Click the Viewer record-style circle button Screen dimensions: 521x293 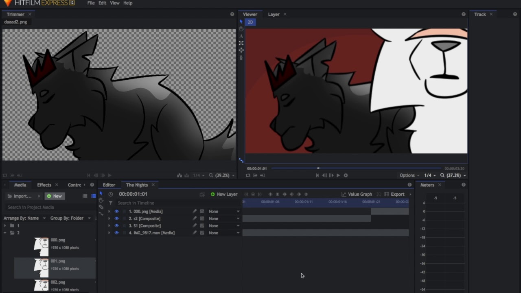coord(346,175)
